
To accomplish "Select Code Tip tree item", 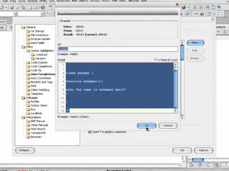I will click(36, 70).
